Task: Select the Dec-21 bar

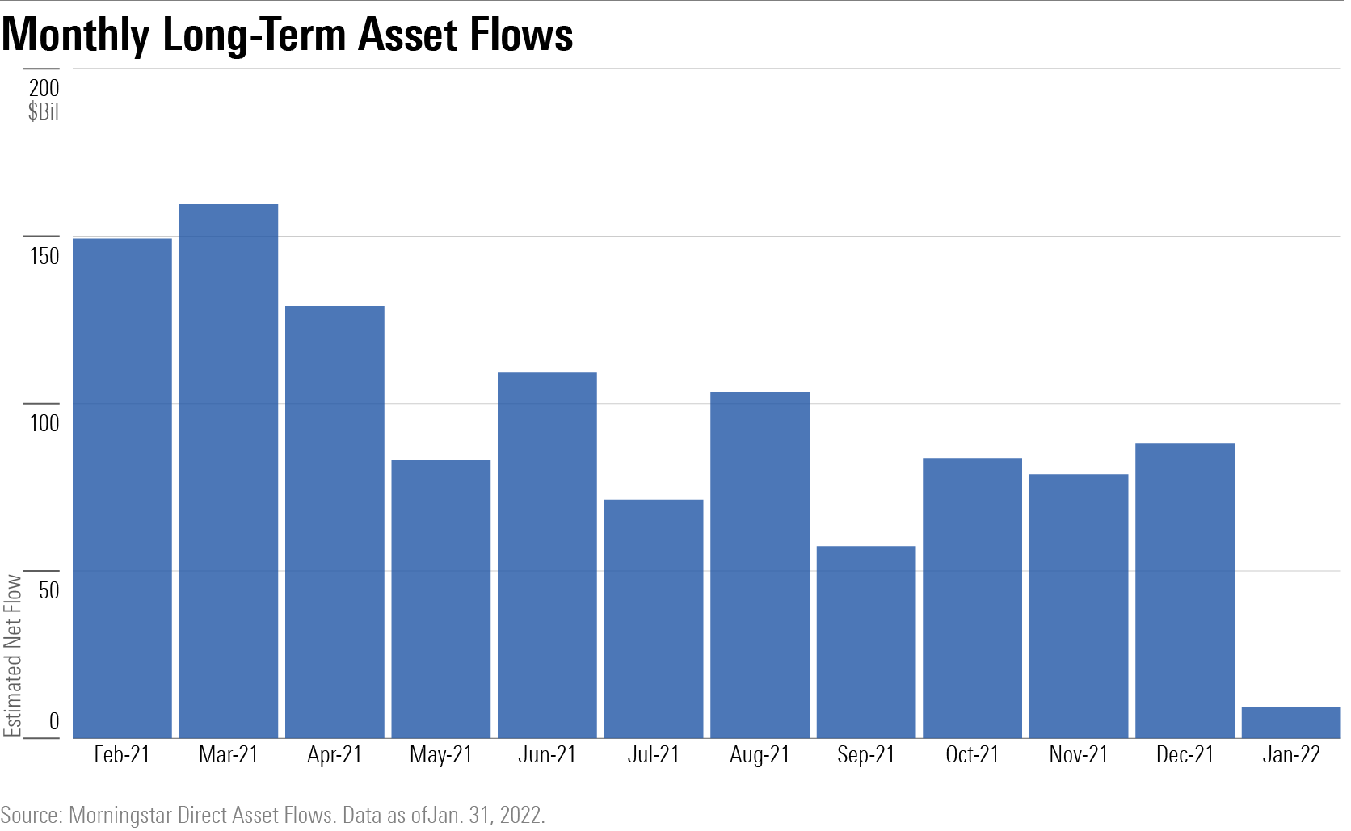Action: coord(1185,590)
